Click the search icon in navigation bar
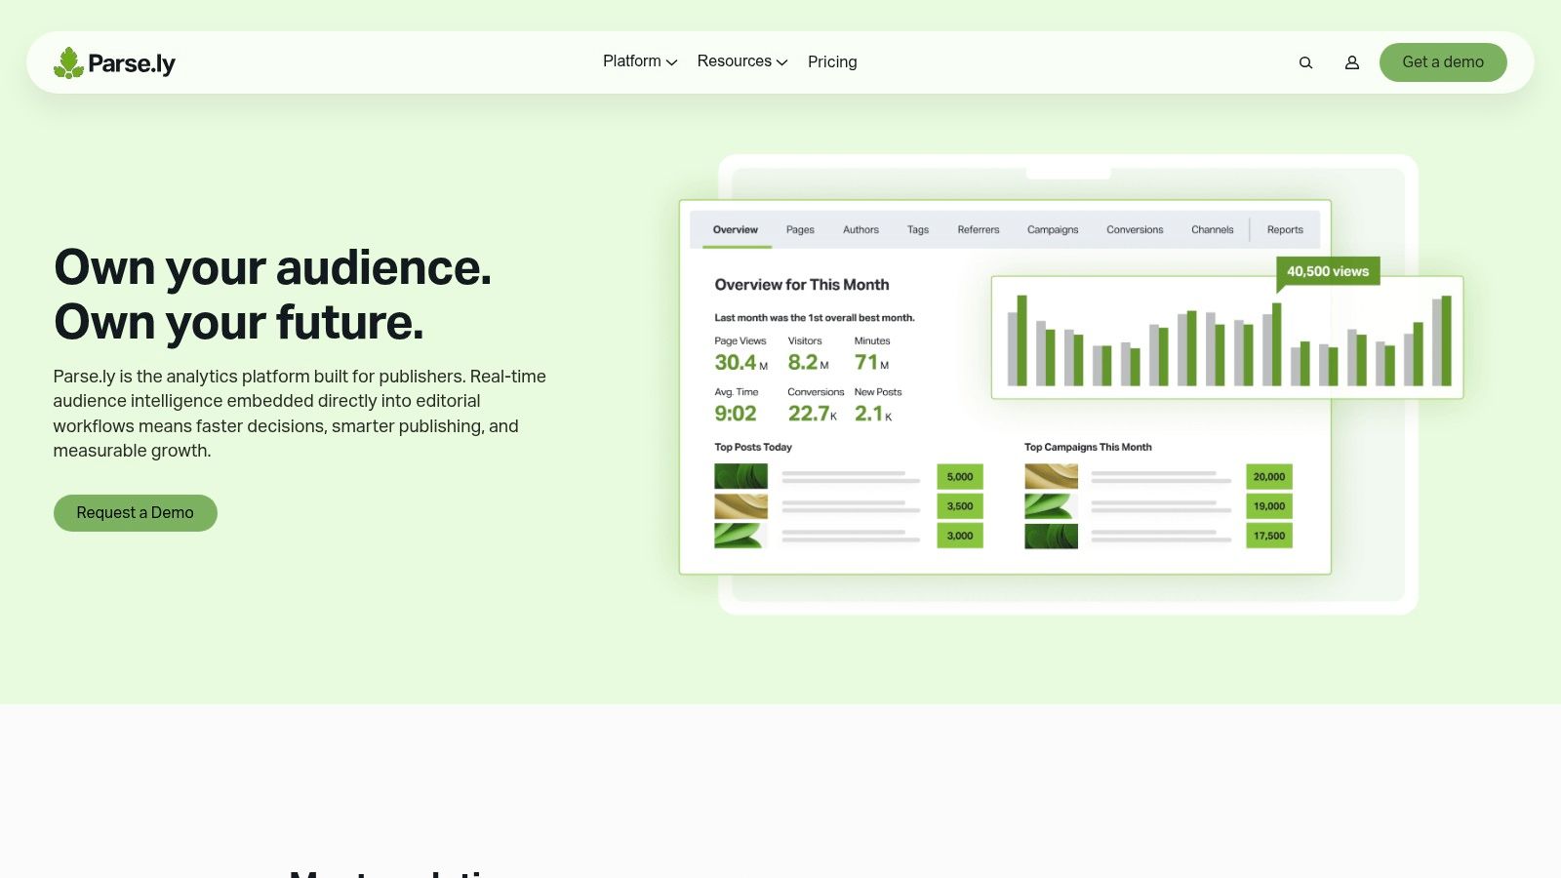Viewport: 1561px width, 878px height. coord(1305,61)
